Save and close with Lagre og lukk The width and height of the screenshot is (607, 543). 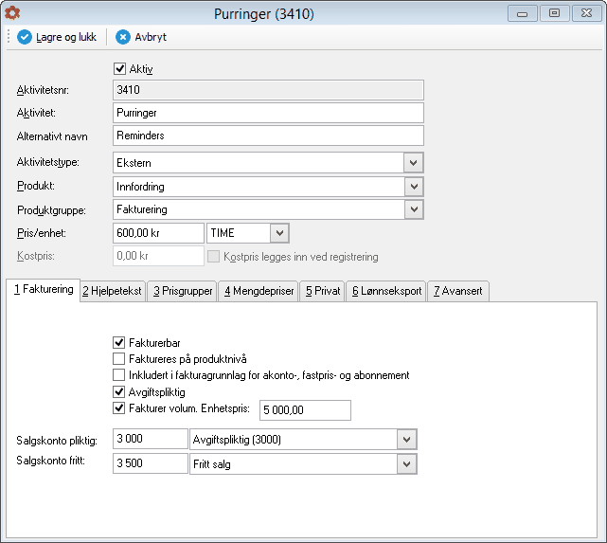57,37
